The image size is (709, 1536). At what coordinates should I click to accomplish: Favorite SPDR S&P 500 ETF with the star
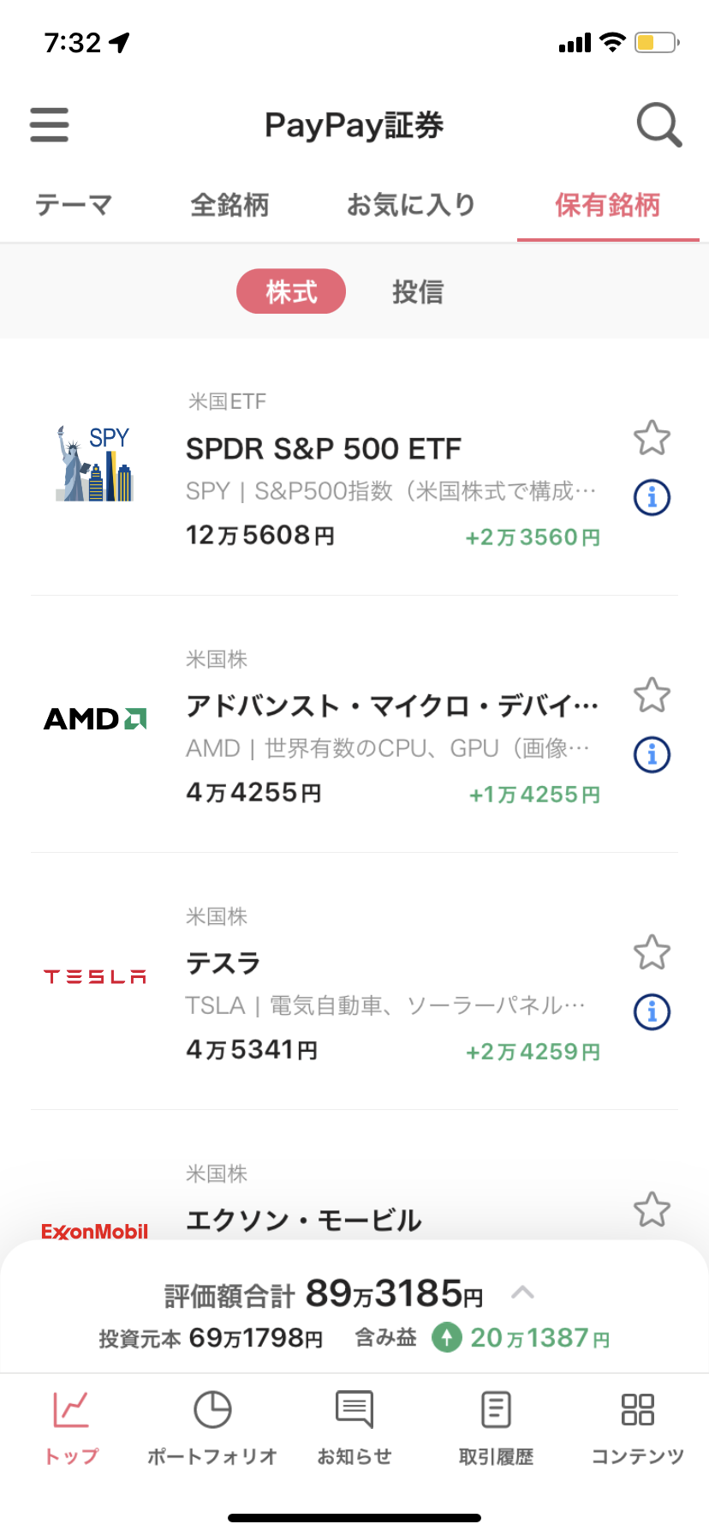pyautogui.click(x=652, y=438)
